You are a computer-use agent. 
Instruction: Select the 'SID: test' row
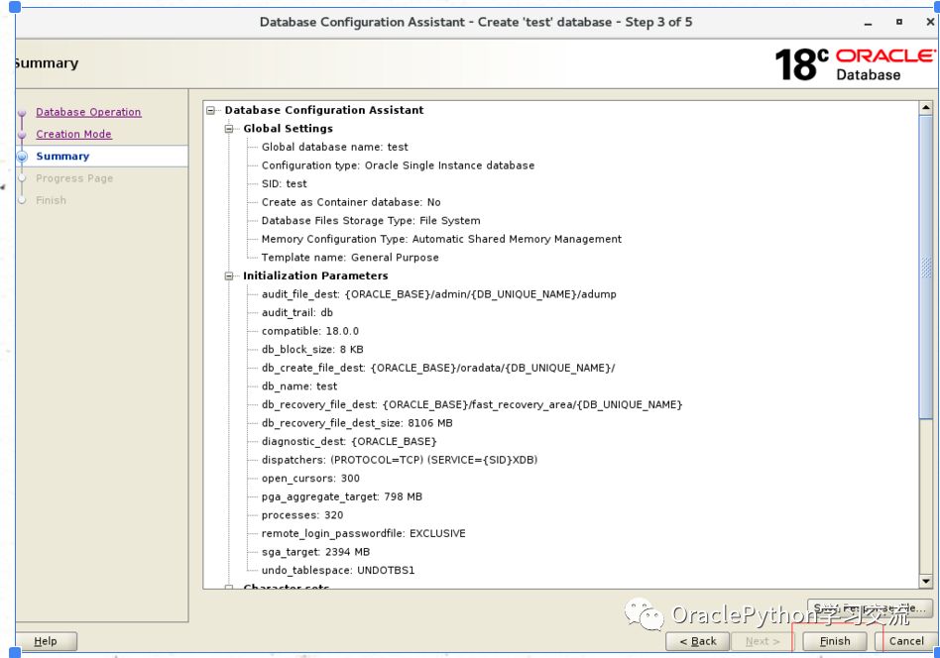point(285,184)
